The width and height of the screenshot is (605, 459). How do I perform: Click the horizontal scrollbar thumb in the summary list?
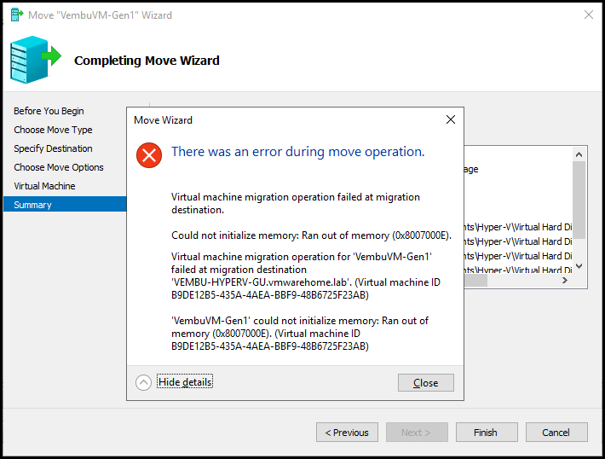click(x=475, y=281)
